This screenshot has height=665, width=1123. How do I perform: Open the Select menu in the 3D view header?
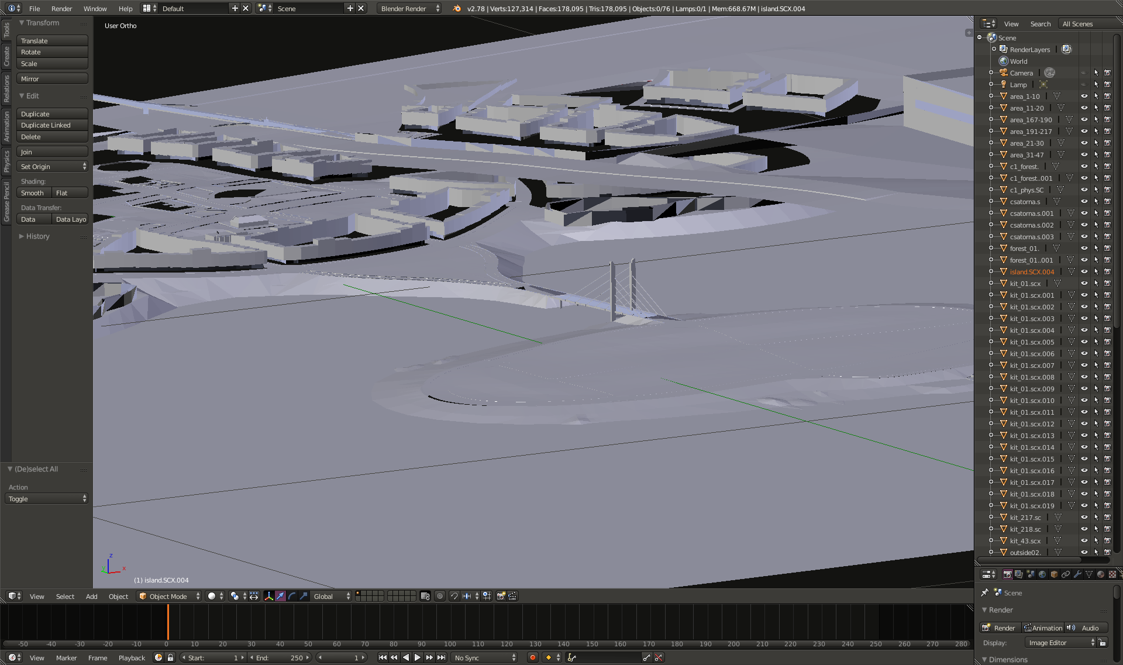pyautogui.click(x=65, y=596)
